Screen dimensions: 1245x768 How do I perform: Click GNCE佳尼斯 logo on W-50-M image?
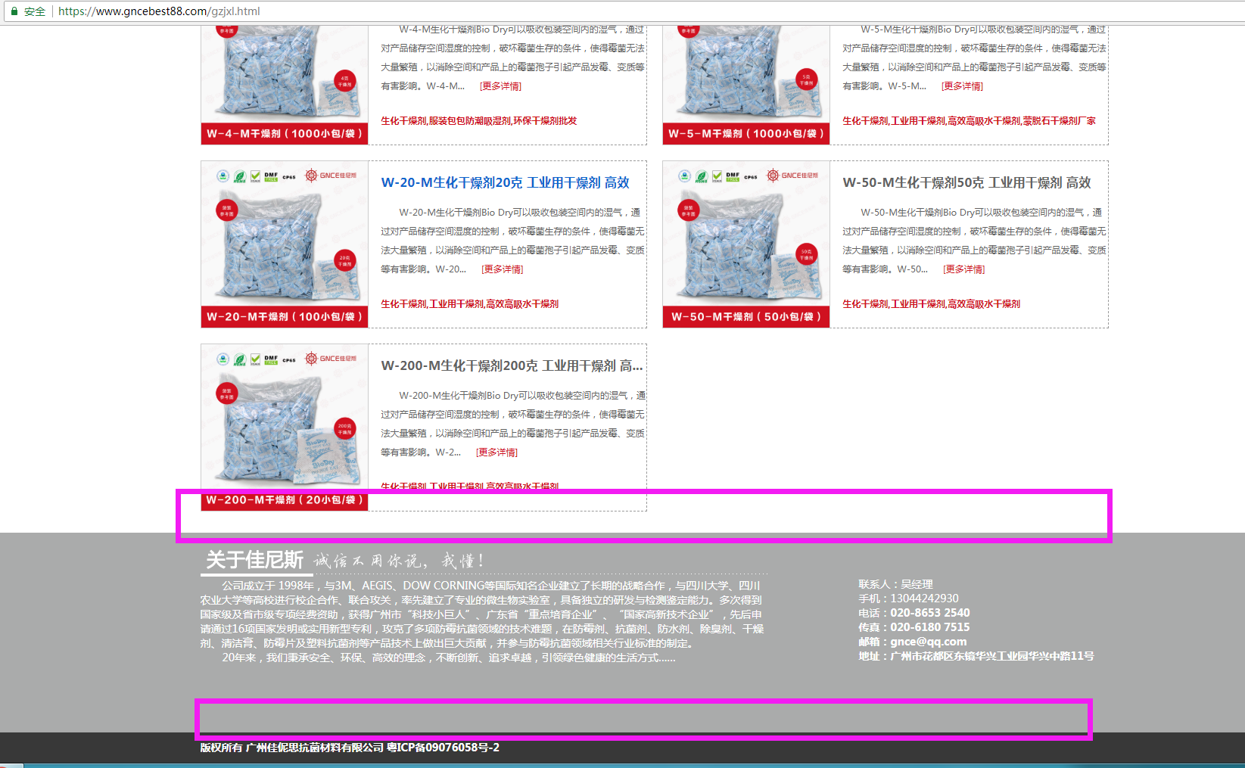click(792, 176)
